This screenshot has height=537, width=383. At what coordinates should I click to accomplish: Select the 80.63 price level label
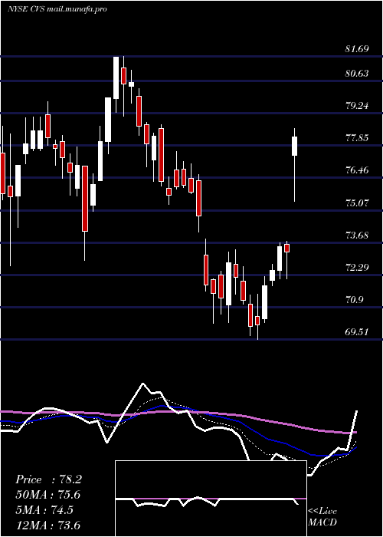pos(357,73)
